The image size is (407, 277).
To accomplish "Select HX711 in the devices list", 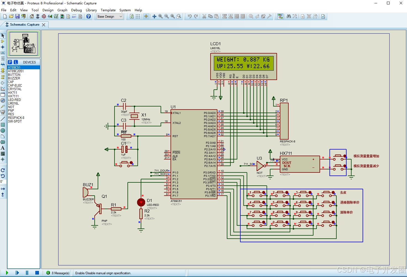I will point(23,93).
